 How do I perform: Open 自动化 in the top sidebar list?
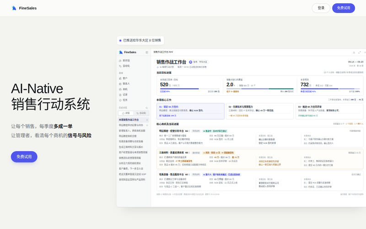124,66
